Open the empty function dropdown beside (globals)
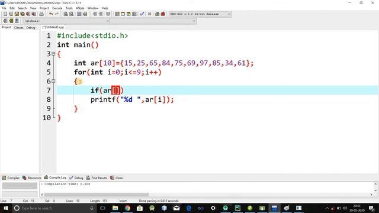379x213 pixels. [x=153, y=21]
